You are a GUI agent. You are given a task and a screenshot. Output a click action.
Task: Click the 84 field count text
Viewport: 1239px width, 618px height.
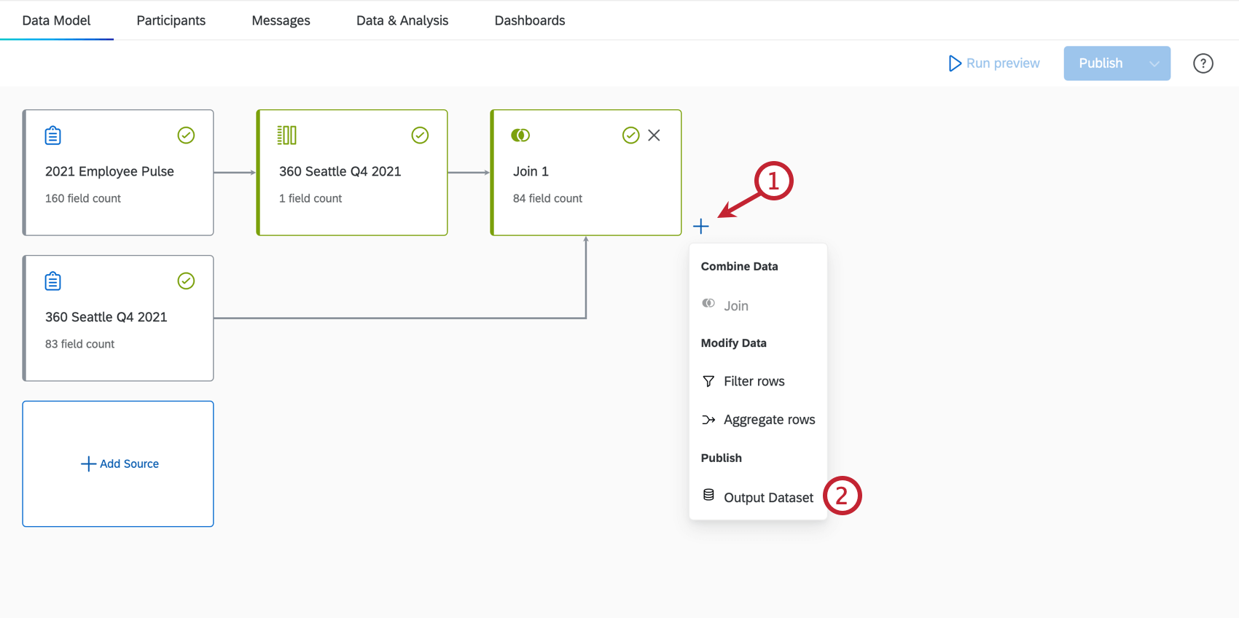tap(547, 198)
